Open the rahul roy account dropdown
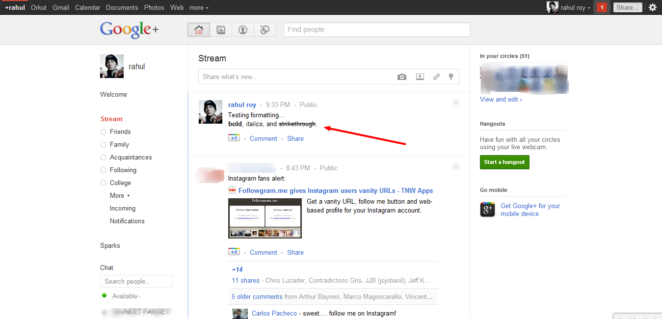 [576, 7]
